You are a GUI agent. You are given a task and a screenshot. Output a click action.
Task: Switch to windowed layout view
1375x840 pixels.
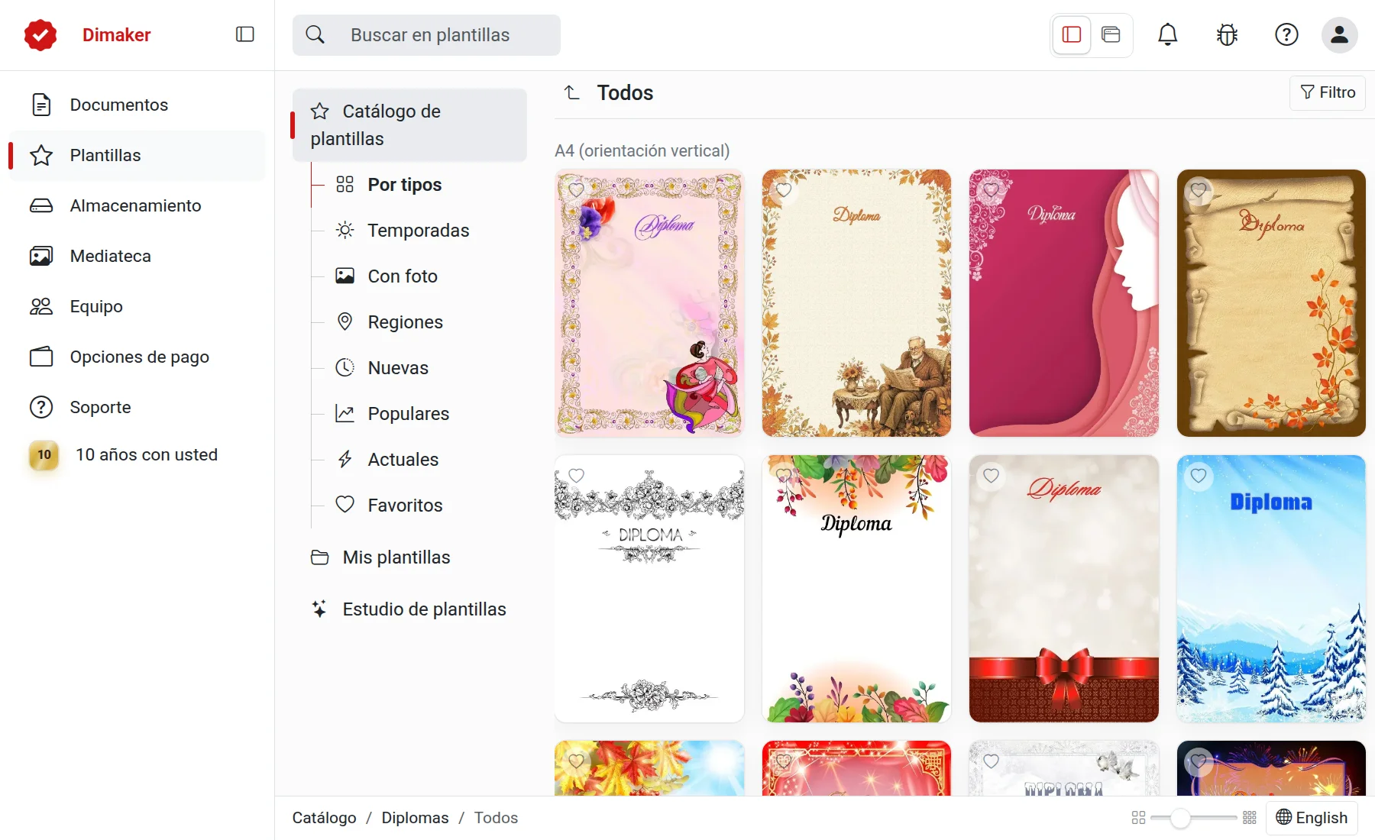1111,34
